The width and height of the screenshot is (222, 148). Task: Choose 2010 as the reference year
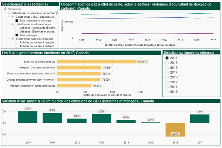point(167,91)
